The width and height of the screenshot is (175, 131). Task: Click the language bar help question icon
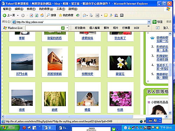tap(155, 121)
